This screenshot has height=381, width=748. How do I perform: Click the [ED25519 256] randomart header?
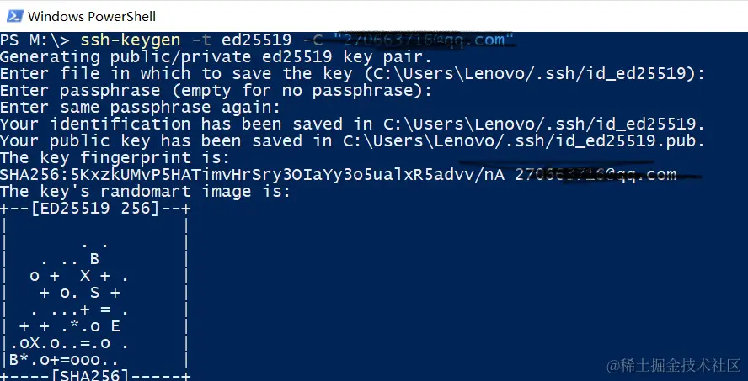click(94, 208)
